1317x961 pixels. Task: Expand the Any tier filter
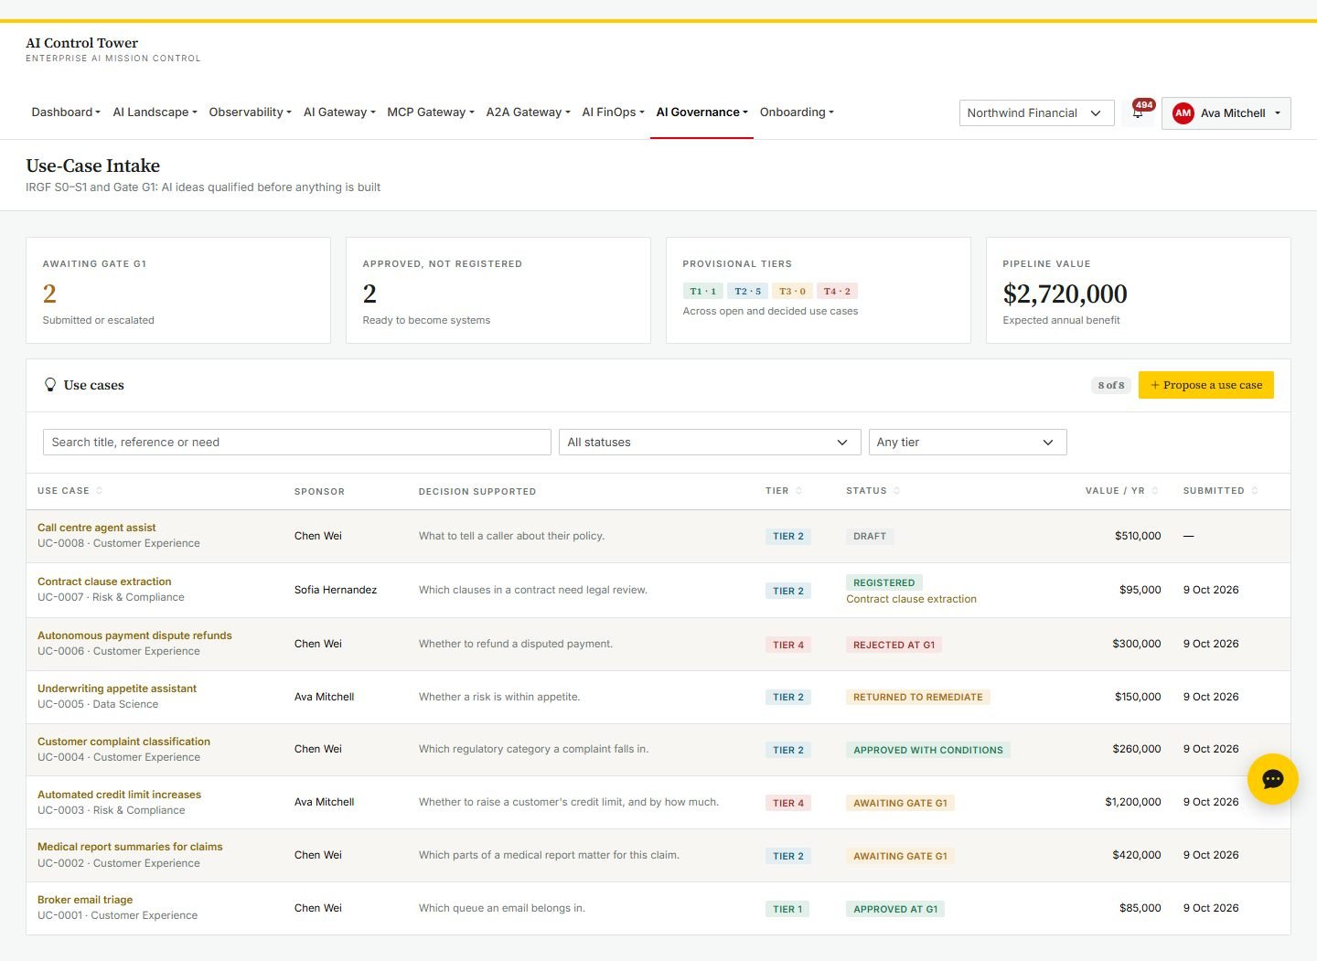[968, 443]
